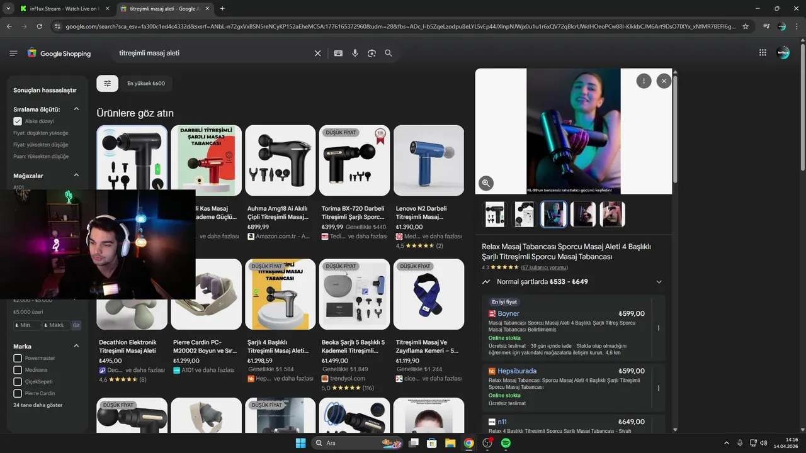Submit search with the magnifier icon

tap(389, 53)
